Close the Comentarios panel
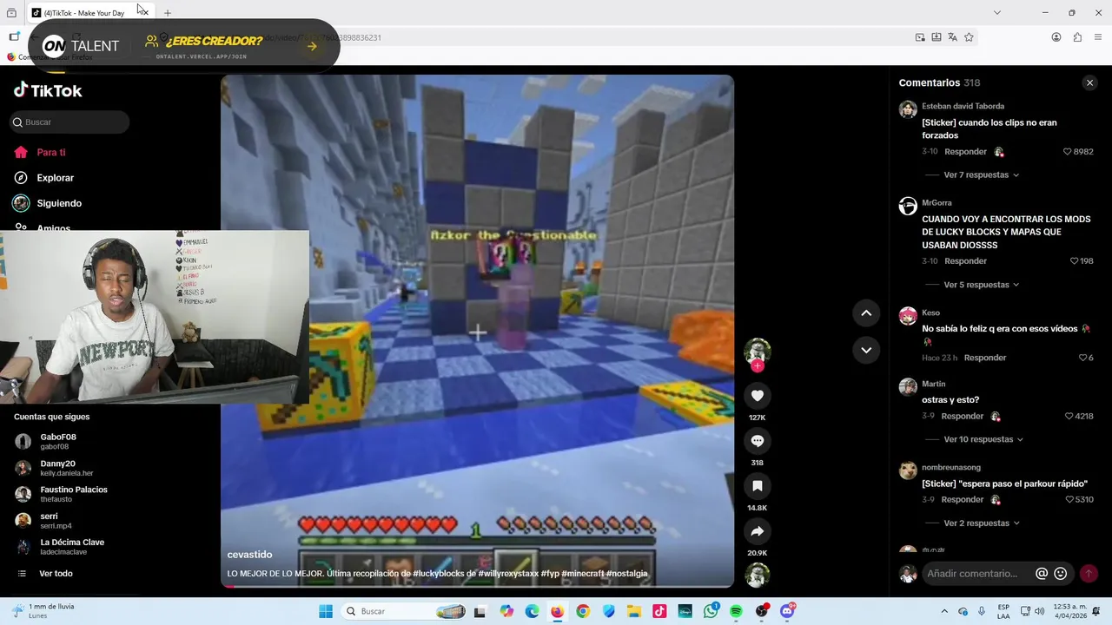 pyautogui.click(x=1089, y=82)
